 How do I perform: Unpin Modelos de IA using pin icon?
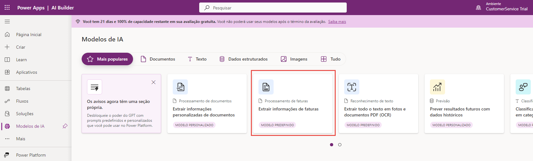pyautogui.click(x=65, y=126)
